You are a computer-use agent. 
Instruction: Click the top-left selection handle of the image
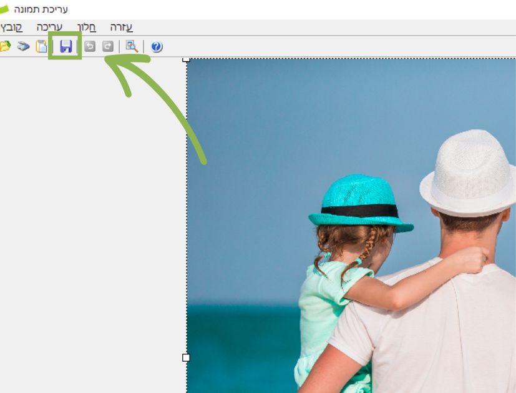pos(186,59)
